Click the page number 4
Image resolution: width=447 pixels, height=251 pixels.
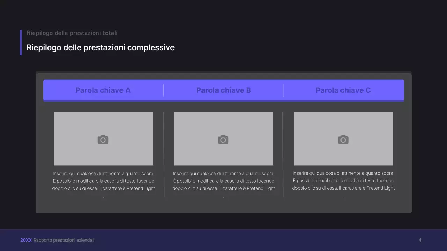[420, 240]
